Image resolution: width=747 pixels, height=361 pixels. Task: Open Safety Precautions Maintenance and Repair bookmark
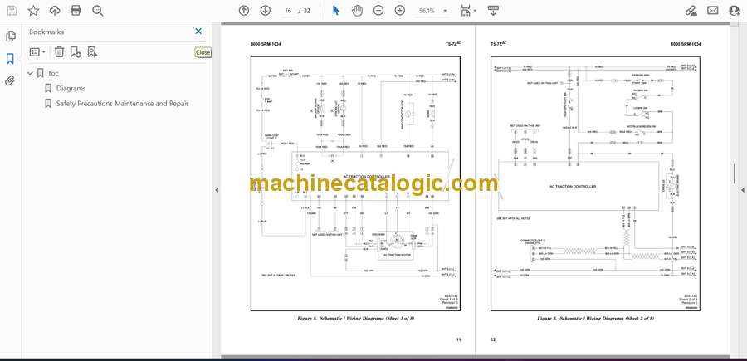tap(123, 104)
